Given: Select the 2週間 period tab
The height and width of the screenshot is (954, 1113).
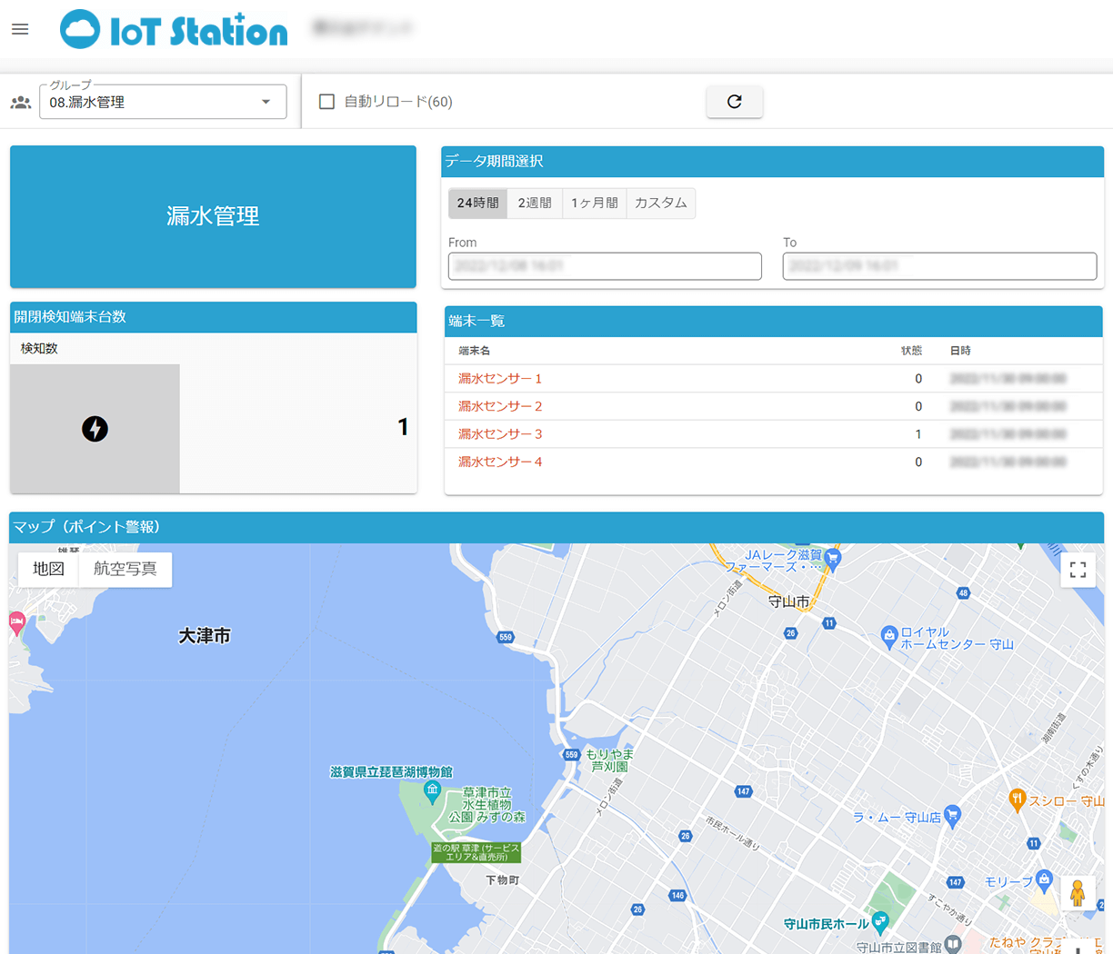Looking at the screenshot, I should (x=535, y=204).
